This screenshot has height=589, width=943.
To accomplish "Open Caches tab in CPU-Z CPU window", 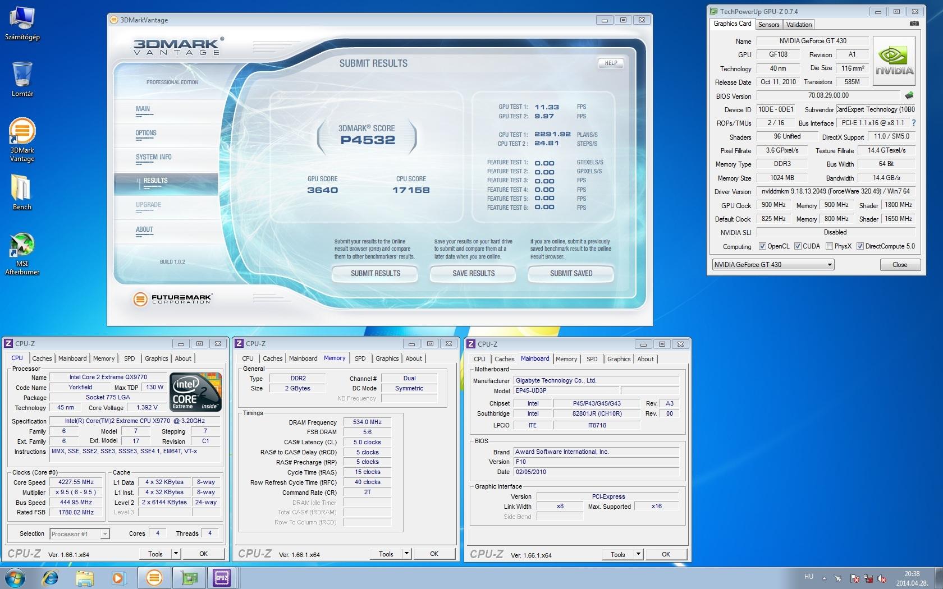I will tap(42, 358).
